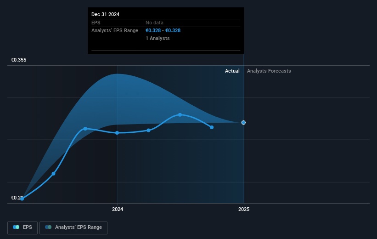Click the third EPS data point before 2024

(x=85, y=129)
